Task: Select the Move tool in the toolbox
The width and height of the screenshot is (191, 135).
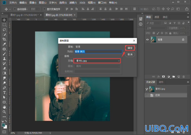Action: (4, 20)
